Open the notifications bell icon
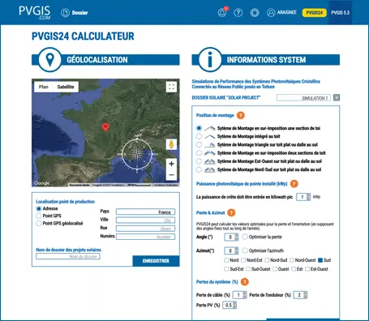This screenshot has width=369, height=321. 222,12
